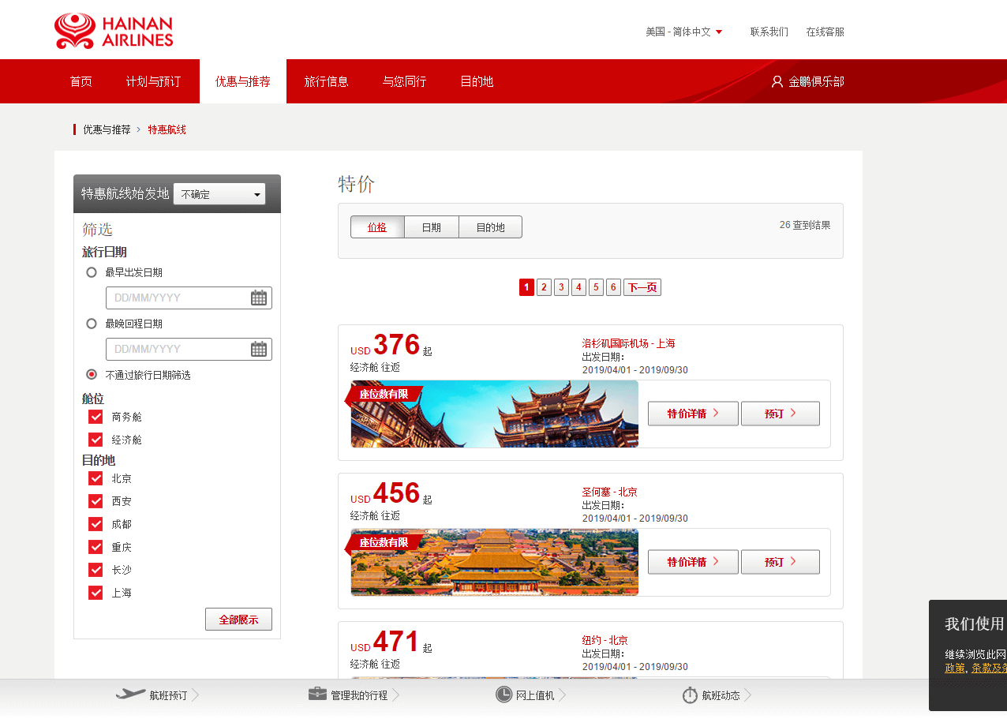Viewport: 1007px width, 719px height.
Task: Sort results by 目的地 tab
Action: [x=490, y=227]
